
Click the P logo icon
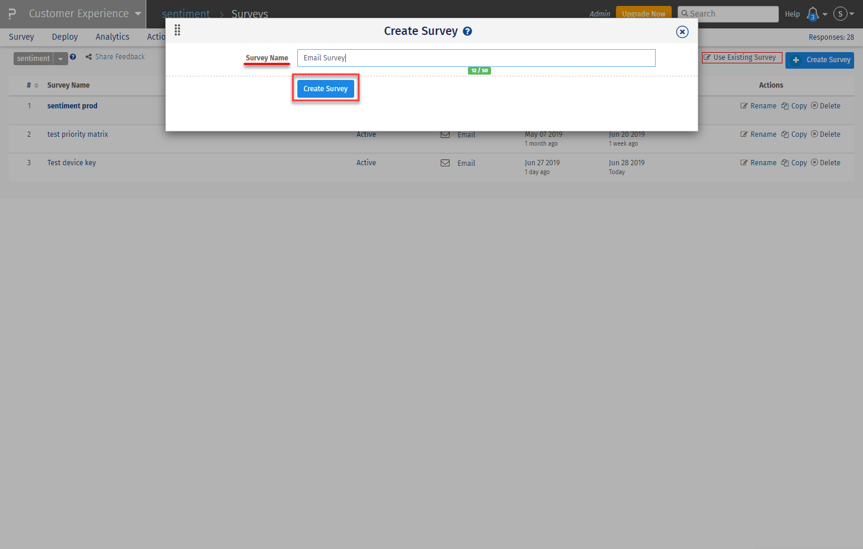(x=12, y=14)
